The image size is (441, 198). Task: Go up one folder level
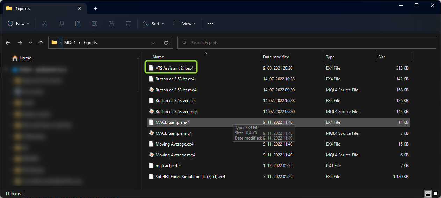click(x=41, y=43)
